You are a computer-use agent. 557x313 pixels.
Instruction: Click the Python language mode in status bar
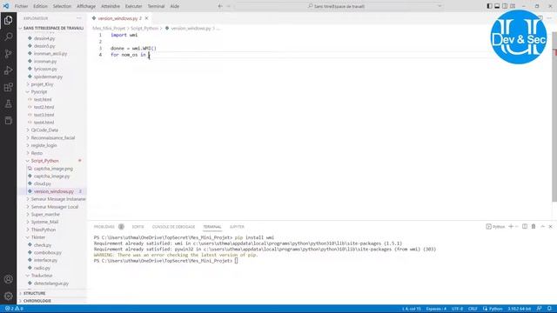pos(495,309)
